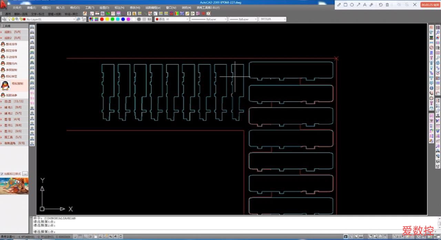441x240 pixels.
Task: Select the rectangle annotation tool
Action: point(346,5)
